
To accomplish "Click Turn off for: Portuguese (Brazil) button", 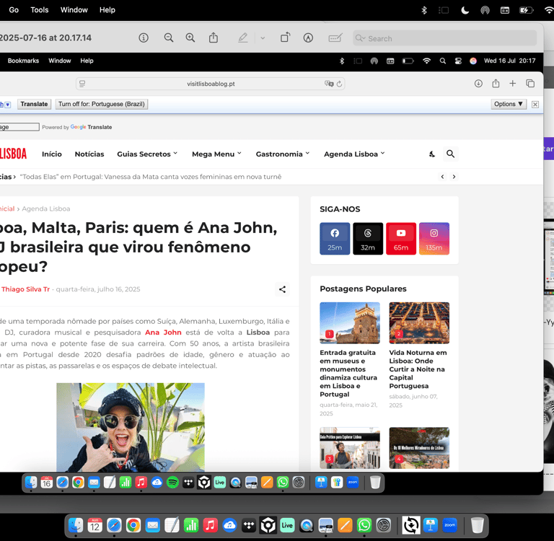I will click(x=102, y=104).
